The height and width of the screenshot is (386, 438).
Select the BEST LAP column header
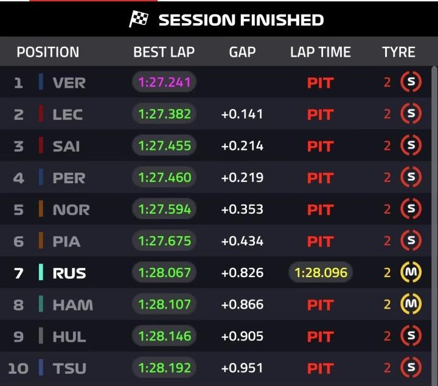tap(164, 52)
